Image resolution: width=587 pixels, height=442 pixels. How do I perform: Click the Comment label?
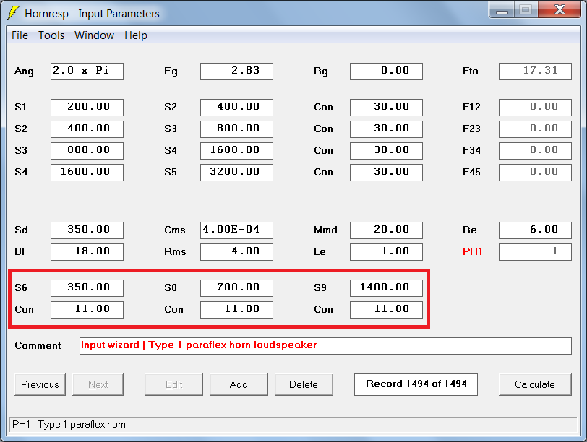pyautogui.click(x=38, y=345)
